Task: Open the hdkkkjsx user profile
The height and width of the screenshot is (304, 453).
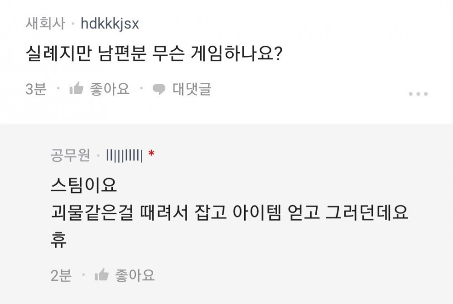Action: pyautogui.click(x=110, y=24)
